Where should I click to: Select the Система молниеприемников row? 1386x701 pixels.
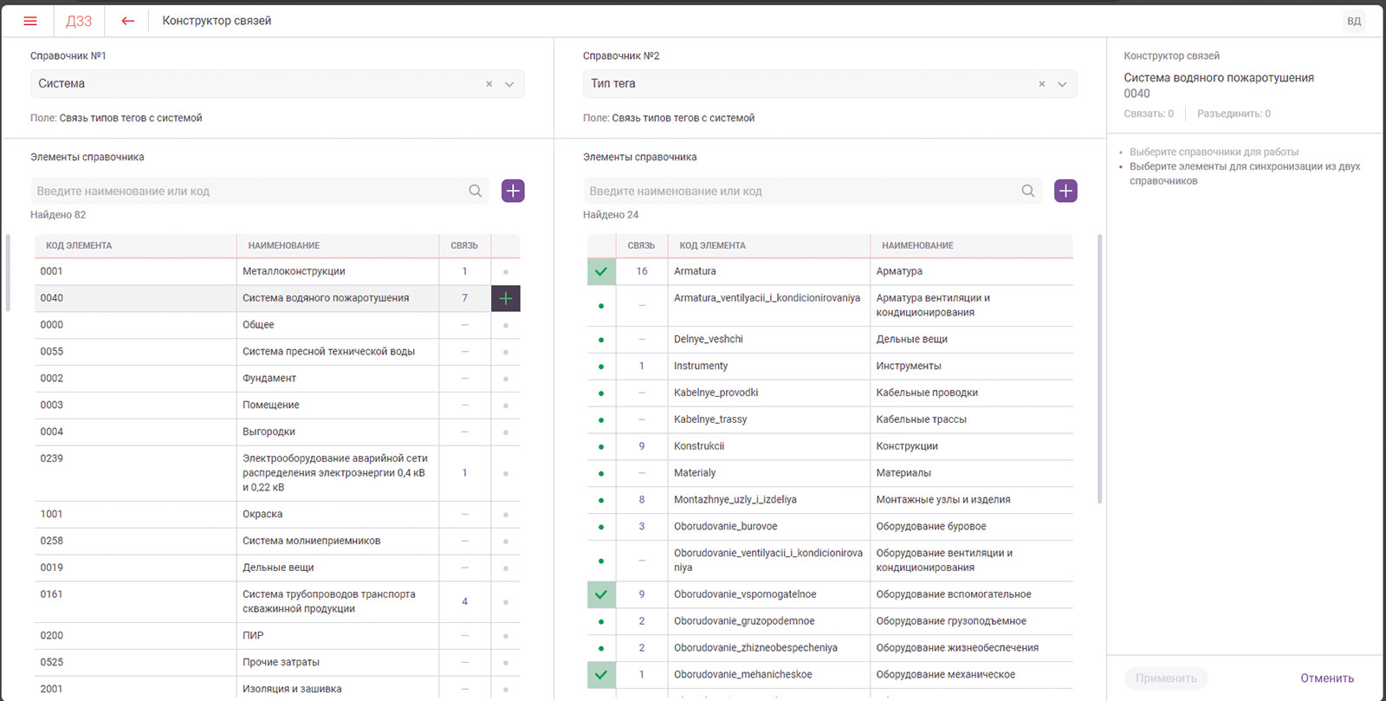(x=277, y=541)
